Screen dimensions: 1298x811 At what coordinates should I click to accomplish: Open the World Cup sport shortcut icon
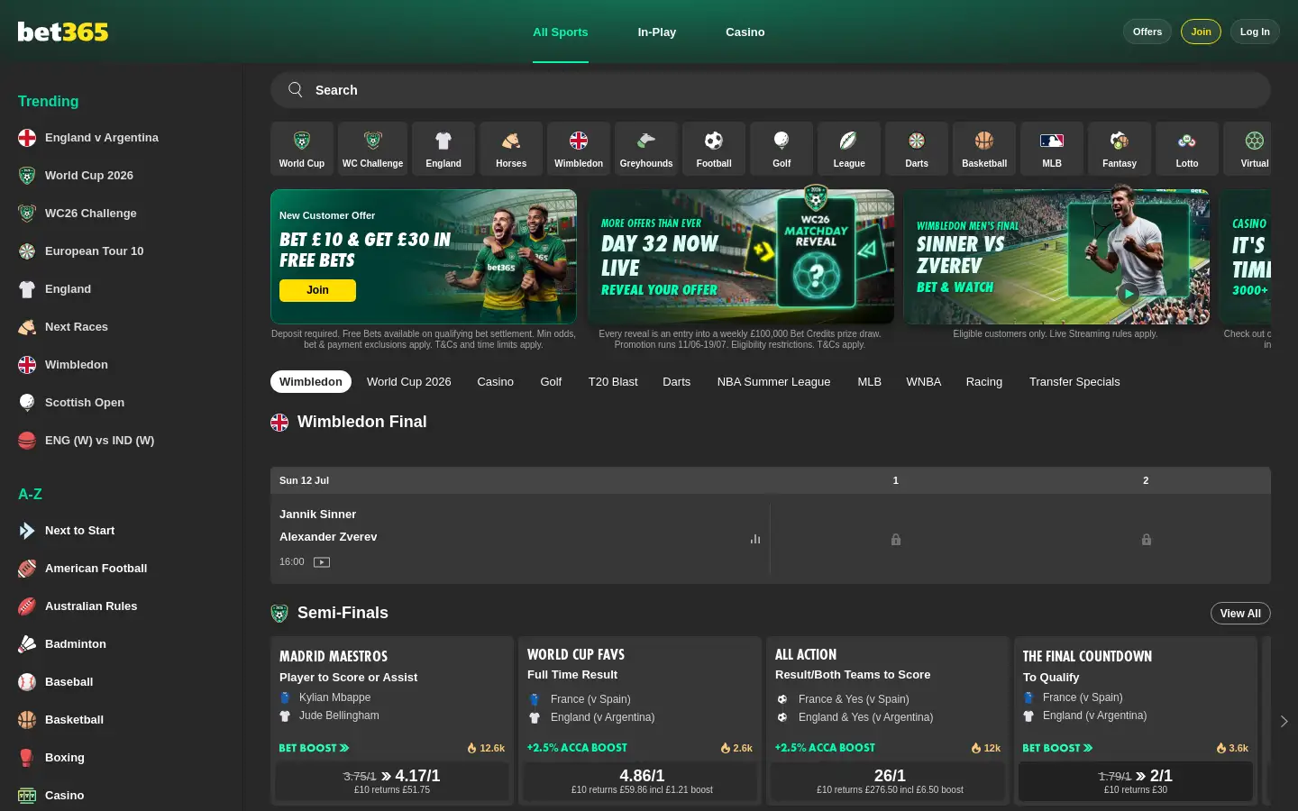(301, 149)
